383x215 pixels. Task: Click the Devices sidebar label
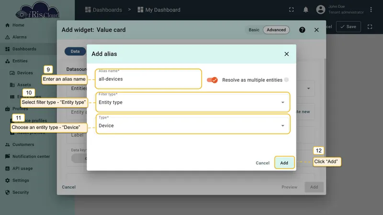click(25, 73)
